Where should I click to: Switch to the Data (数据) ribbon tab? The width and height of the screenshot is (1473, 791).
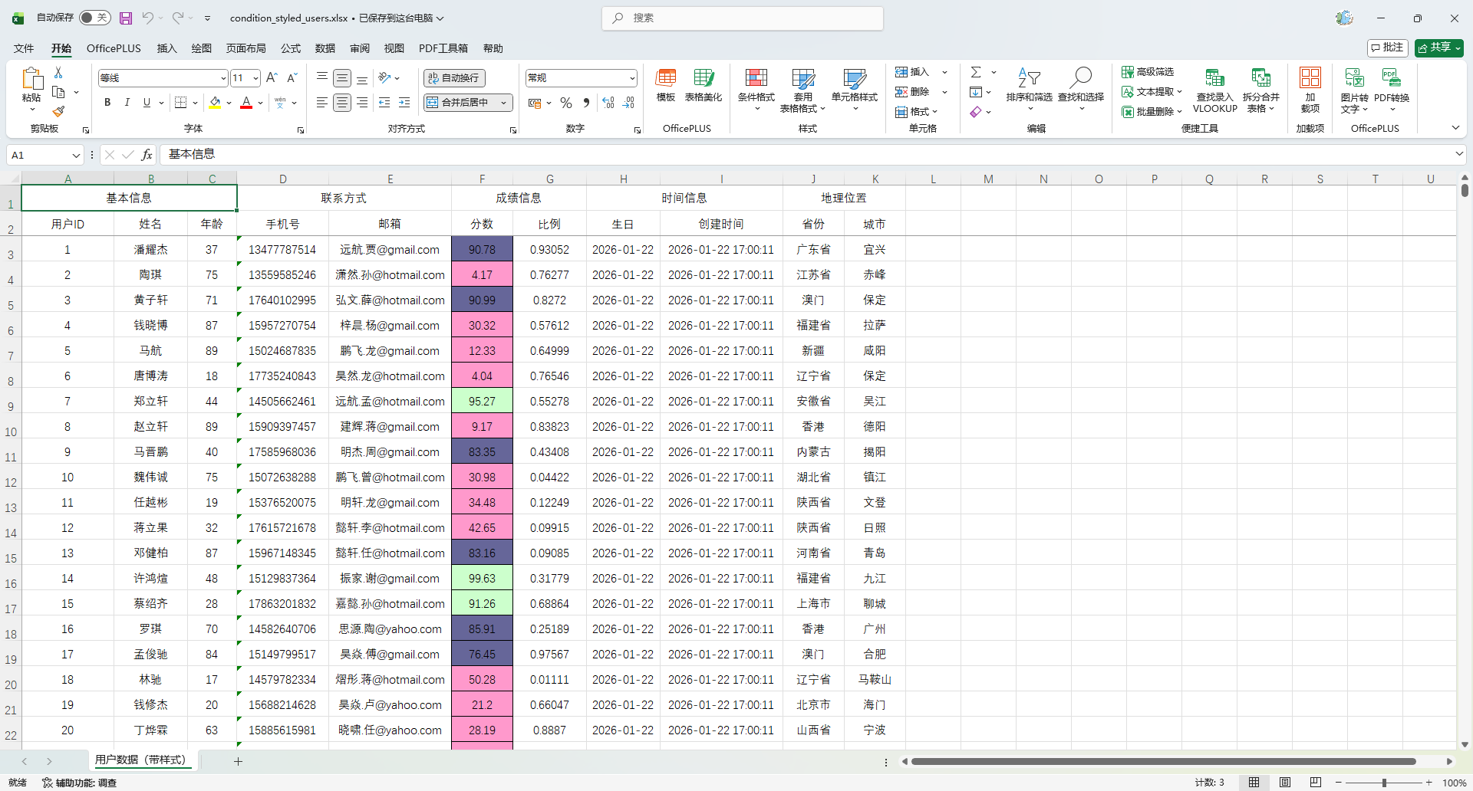coord(325,48)
